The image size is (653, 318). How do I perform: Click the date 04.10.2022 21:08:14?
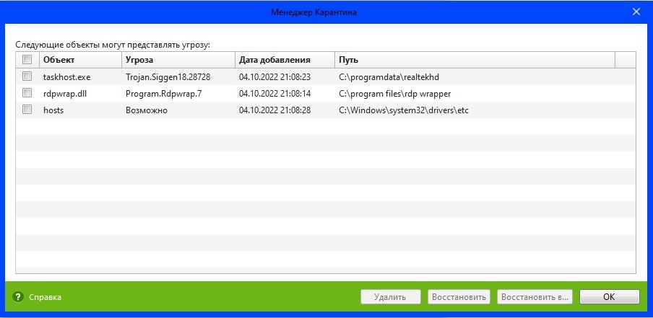point(274,94)
